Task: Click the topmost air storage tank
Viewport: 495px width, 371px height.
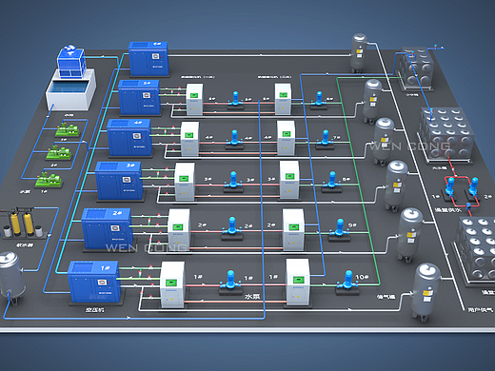Action: 359,52
